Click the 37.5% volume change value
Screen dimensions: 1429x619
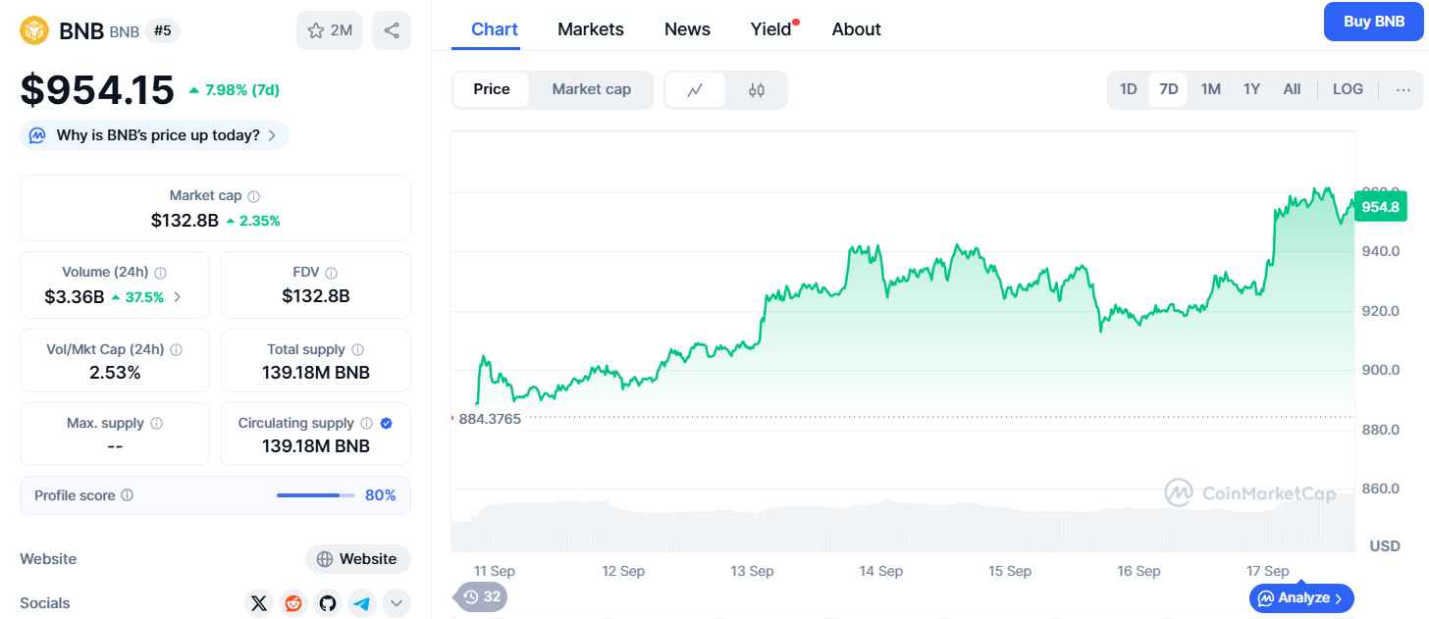(144, 297)
